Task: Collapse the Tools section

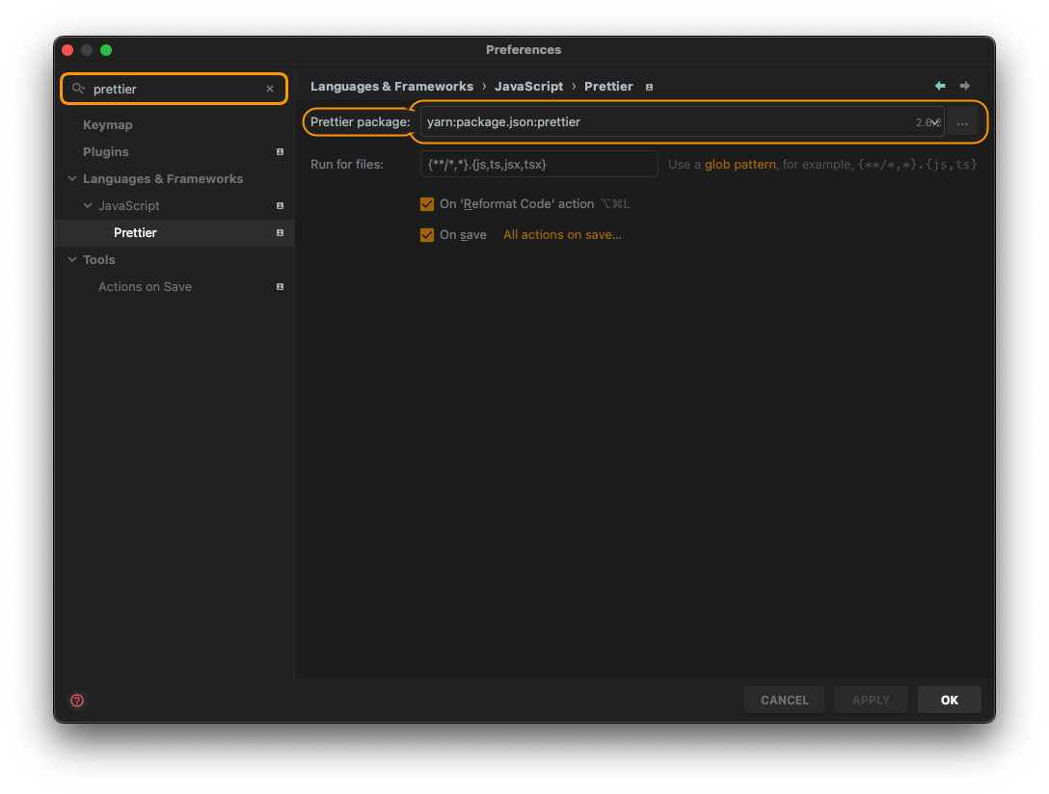Action: [x=72, y=259]
